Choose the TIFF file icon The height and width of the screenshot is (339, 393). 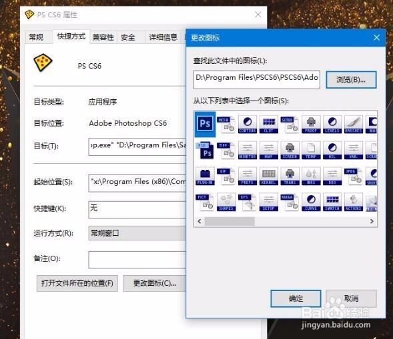226,150
